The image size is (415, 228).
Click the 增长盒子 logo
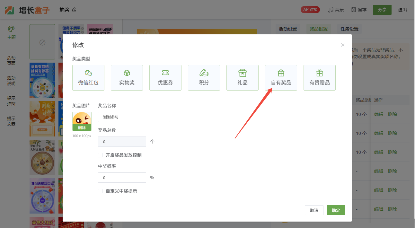pyautogui.click(x=27, y=10)
